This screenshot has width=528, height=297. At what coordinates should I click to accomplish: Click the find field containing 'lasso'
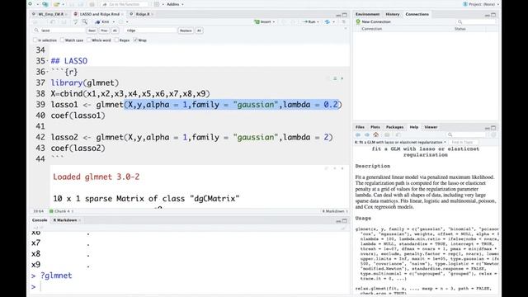59,31
